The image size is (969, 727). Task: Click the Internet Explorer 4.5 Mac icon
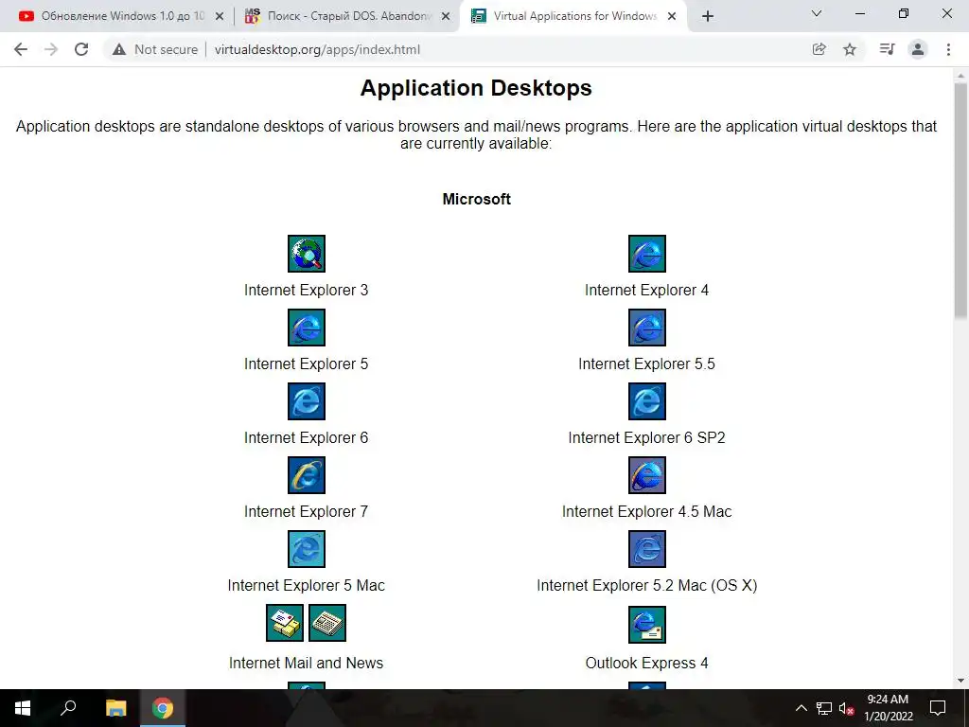pos(647,475)
